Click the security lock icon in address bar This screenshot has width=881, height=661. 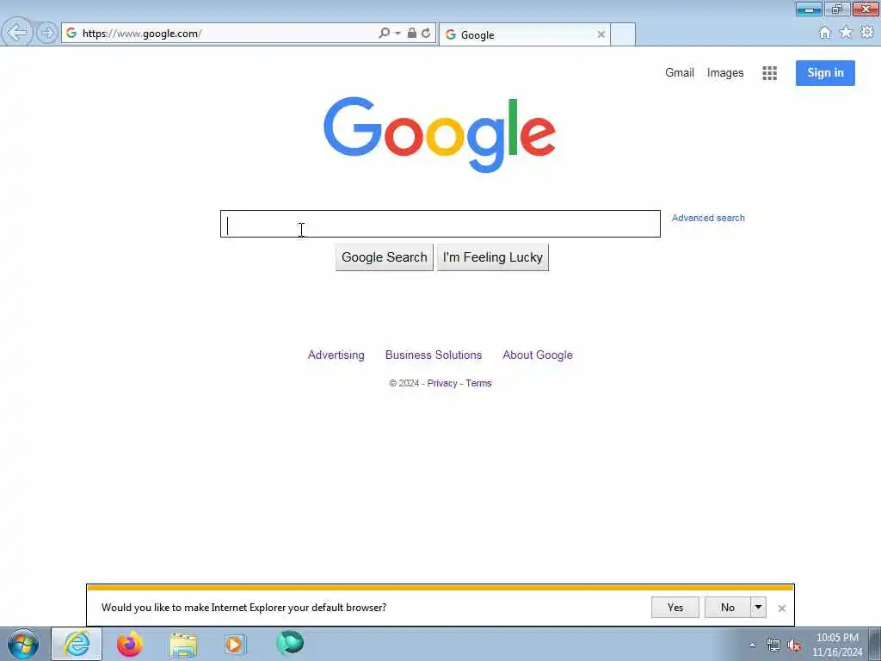point(412,34)
